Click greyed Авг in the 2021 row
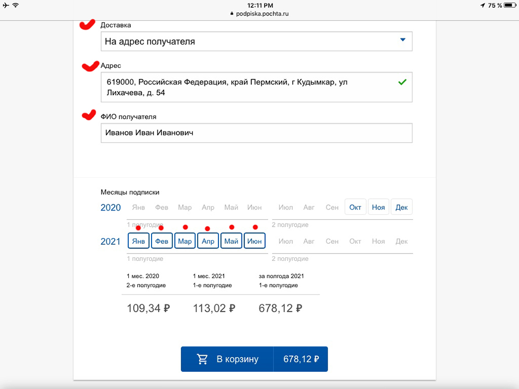 coord(309,241)
